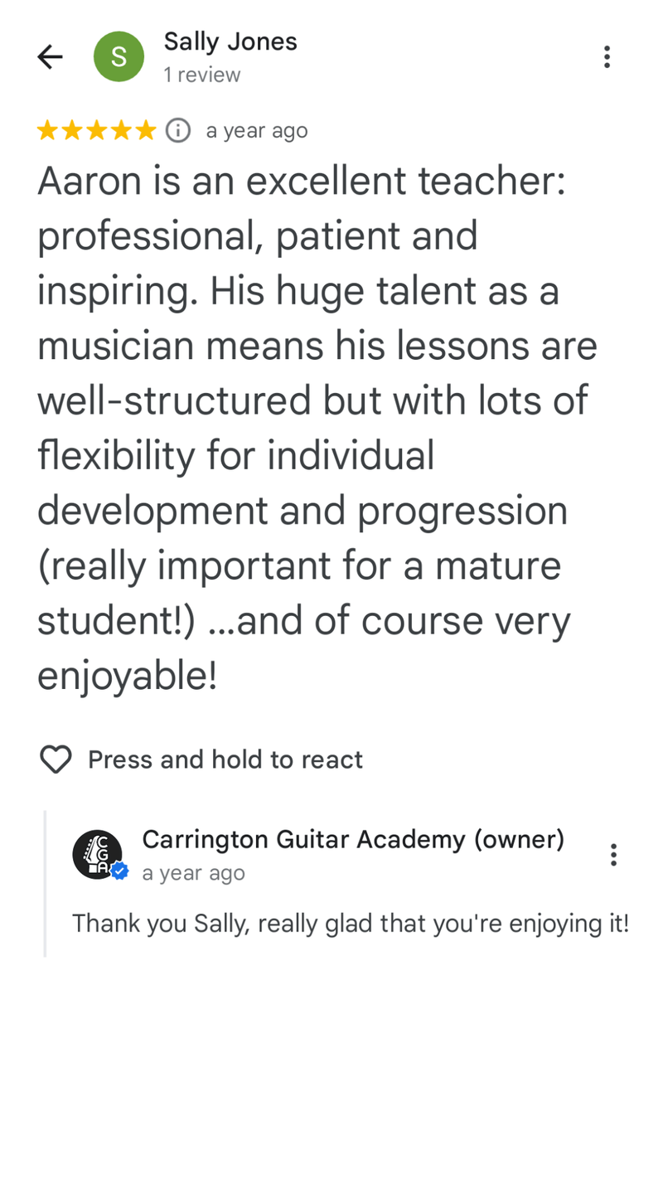Select Sally Jones's green profile avatar

pyautogui.click(x=119, y=56)
